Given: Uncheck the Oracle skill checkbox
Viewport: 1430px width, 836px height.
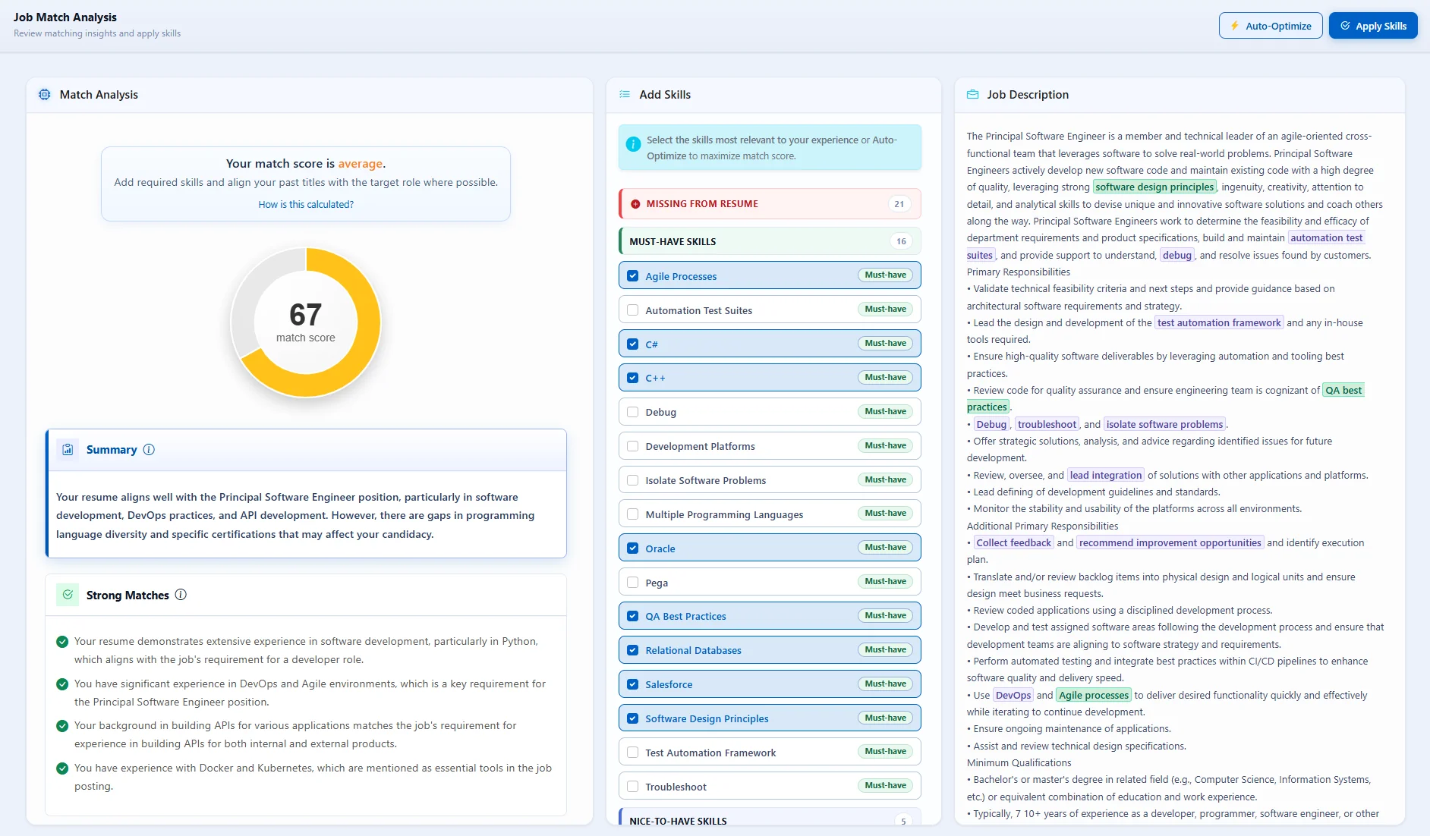Looking at the screenshot, I should pyautogui.click(x=633, y=548).
